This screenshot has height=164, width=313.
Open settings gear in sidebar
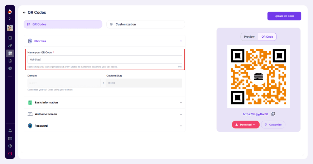10,146
